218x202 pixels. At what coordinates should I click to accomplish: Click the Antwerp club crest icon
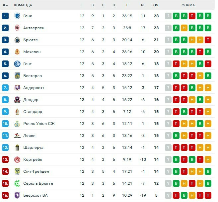(17, 28)
